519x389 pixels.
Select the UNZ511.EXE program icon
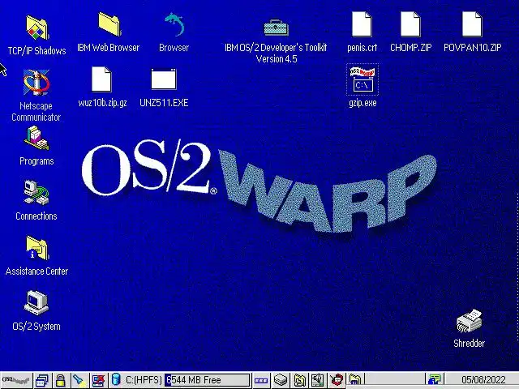click(164, 79)
